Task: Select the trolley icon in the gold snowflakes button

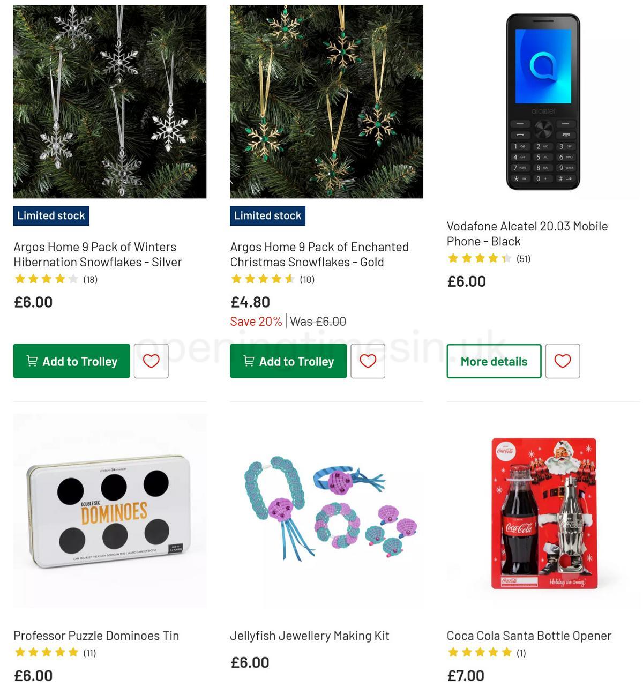Action: tap(249, 361)
